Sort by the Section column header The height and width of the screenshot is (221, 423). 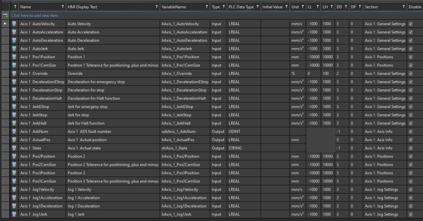371,7
